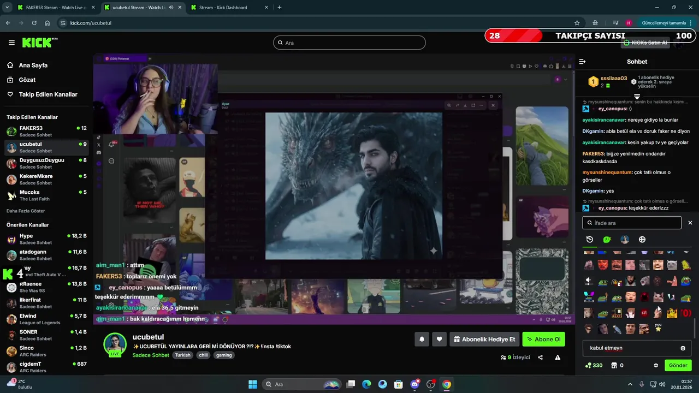Open the hamburger menu beside Kick logo
Viewport: 699px width, 393px height.
tap(11, 43)
